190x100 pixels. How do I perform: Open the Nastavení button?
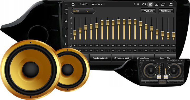pyautogui.click(x=166, y=11)
